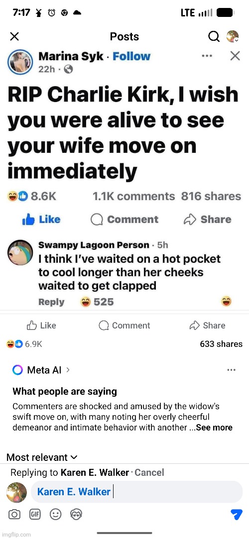Open Marina Syk's profile picture
The image size is (249, 539).
(20, 62)
